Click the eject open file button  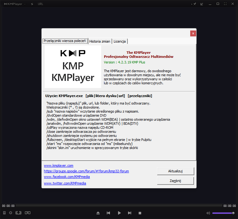tap(98, 213)
